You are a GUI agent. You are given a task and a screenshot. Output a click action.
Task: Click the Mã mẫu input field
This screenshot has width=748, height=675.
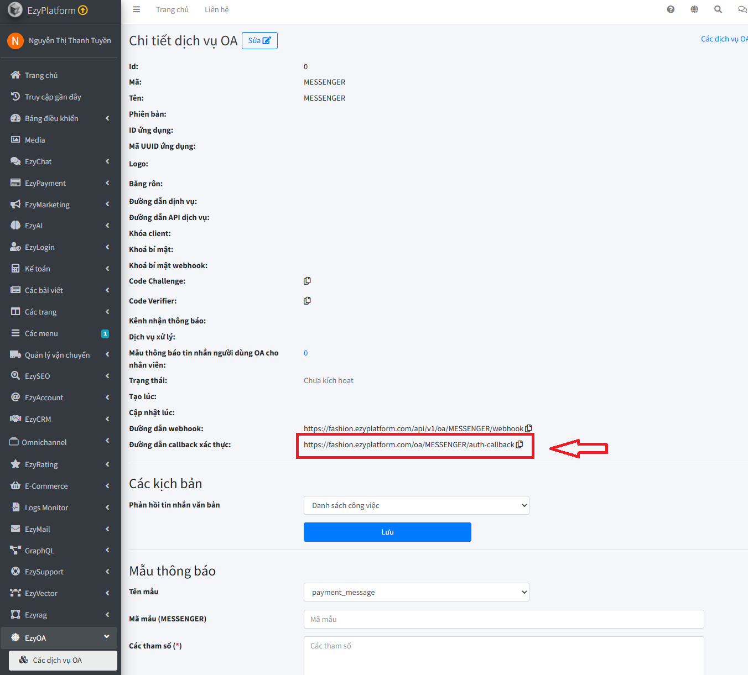pyautogui.click(x=504, y=619)
